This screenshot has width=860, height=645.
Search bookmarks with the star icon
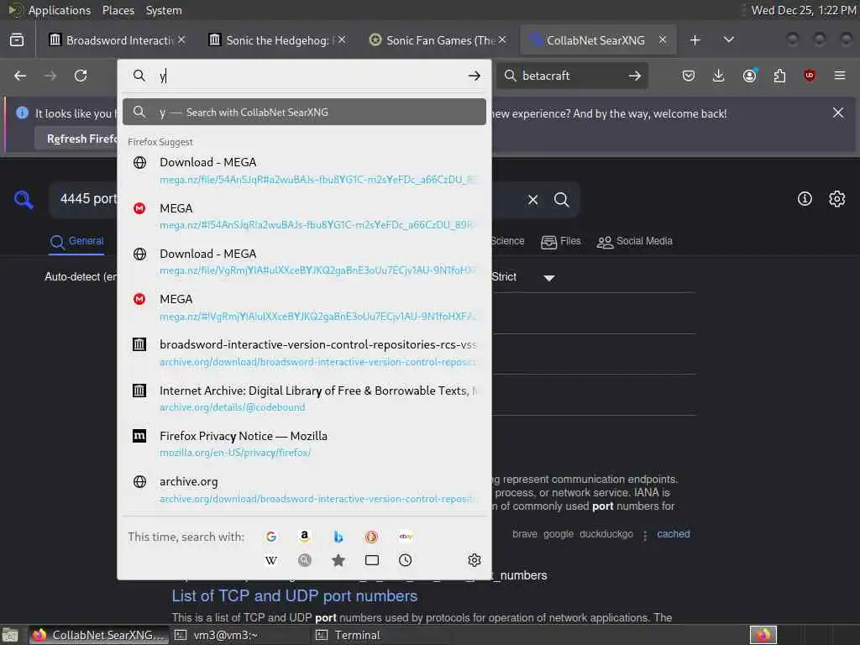[x=338, y=560]
